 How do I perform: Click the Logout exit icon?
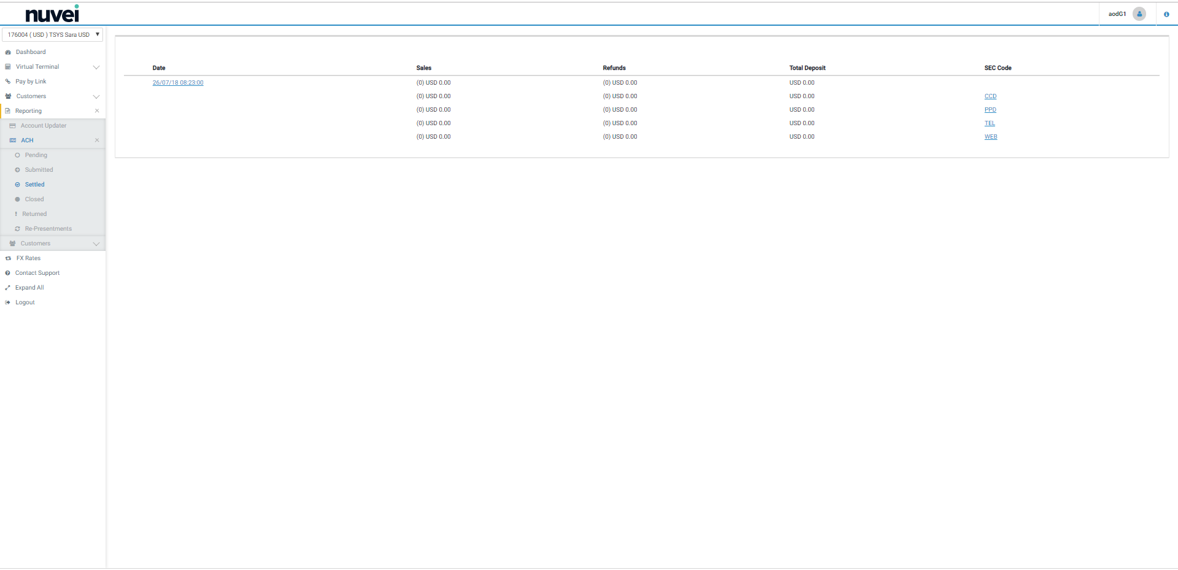(x=8, y=302)
